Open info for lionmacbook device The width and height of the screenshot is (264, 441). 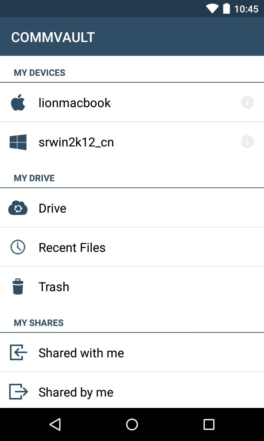coord(247,102)
